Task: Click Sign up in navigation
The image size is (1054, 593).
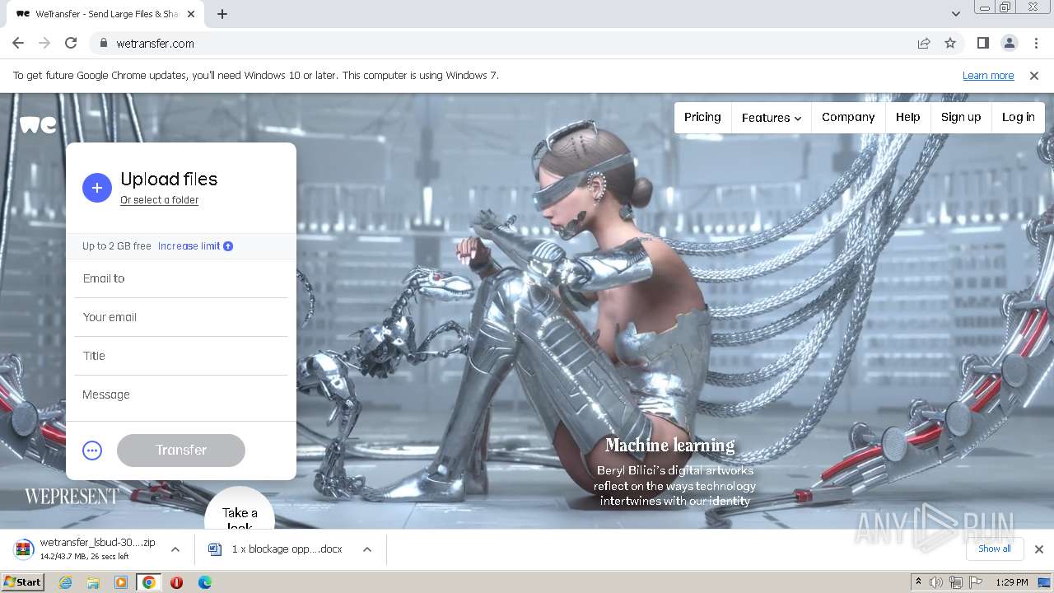Action: (961, 117)
